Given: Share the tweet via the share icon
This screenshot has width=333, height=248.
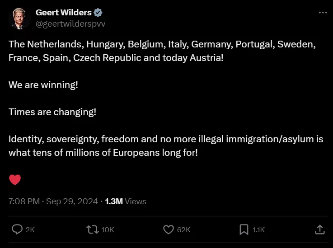Looking at the screenshot, I should coord(319,229).
